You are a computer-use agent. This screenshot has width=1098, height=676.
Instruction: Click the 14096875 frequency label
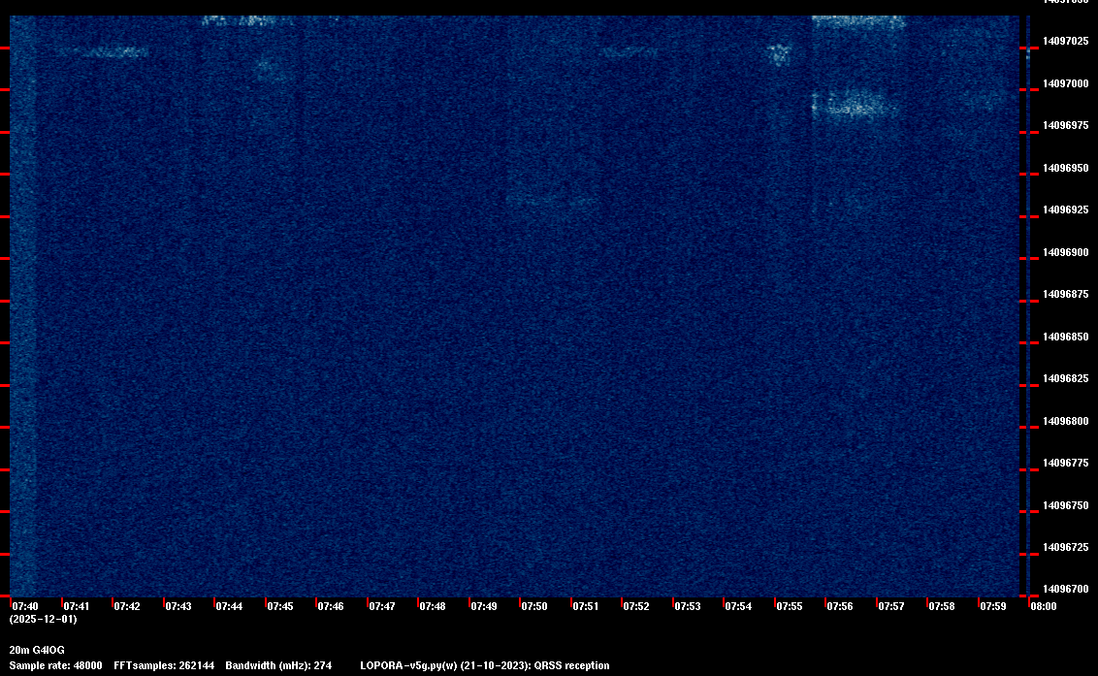tap(1066, 294)
